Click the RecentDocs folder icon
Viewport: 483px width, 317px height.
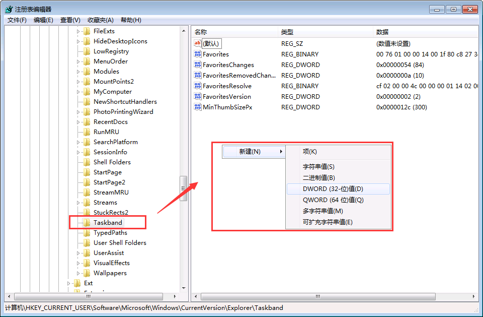pyautogui.click(x=87, y=121)
